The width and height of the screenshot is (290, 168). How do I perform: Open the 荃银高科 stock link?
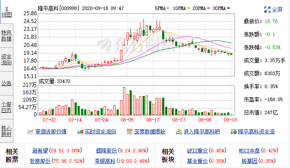click(105, 161)
